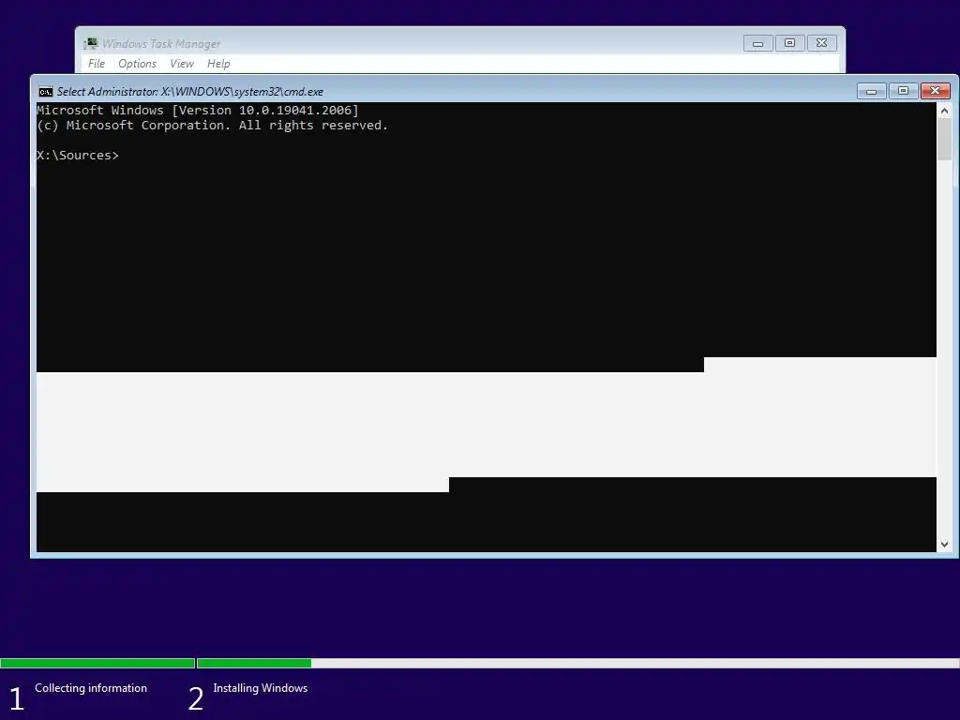960x720 pixels.
Task: Click the Collecting information step label
Action: coord(91,688)
